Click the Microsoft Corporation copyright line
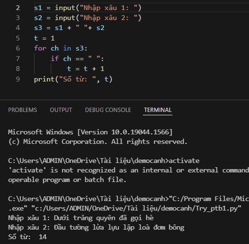249x244 pixels. 98,142
